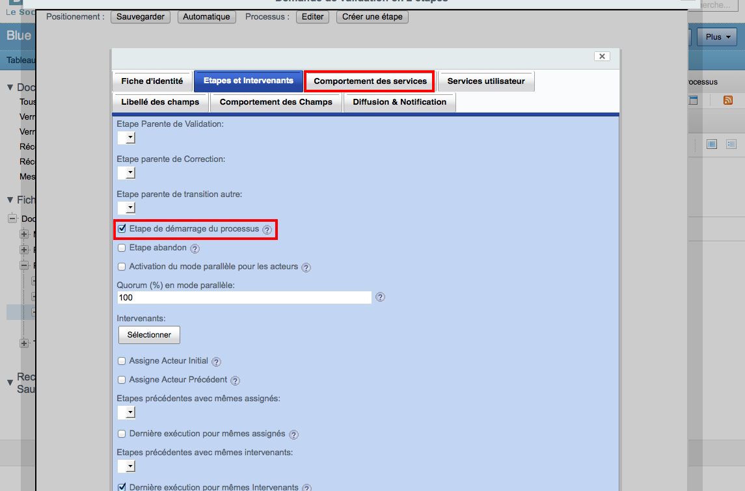Open help for Dernière exécution pour mêmes Intervenants
The width and height of the screenshot is (745, 491).
tap(307, 488)
